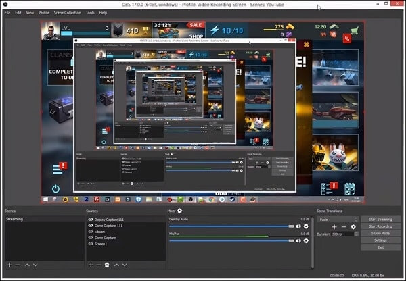406x281 pixels.
Task: Open transition properties gear under Fade
Action: click(x=353, y=227)
